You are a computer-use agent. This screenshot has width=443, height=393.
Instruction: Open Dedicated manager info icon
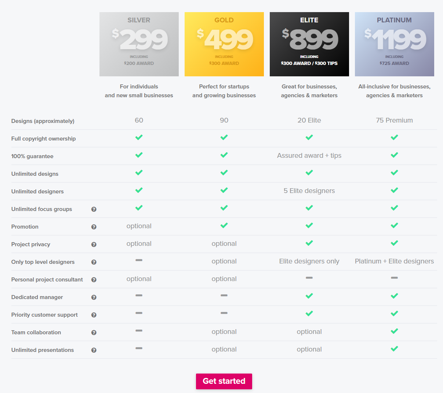(x=94, y=297)
